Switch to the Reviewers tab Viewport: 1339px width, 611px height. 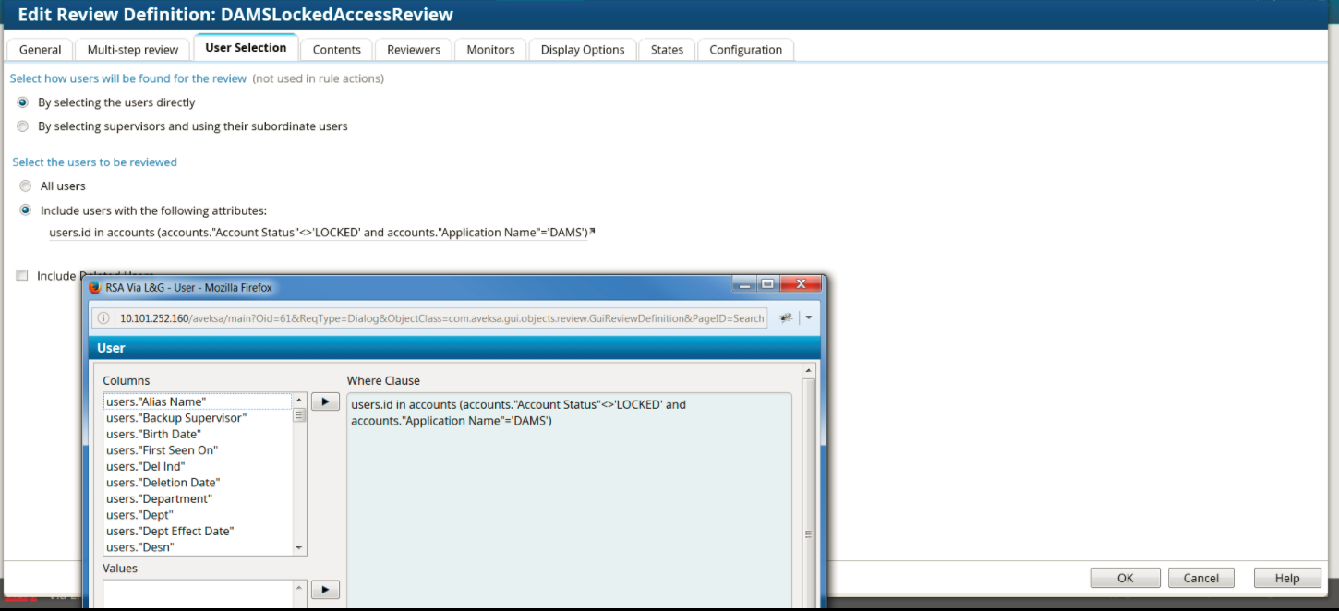pyautogui.click(x=413, y=49)
